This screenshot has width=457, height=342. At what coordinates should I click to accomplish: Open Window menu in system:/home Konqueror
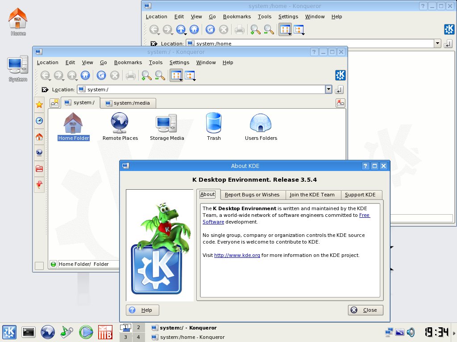pyautogui.click(x=315, y=16)
